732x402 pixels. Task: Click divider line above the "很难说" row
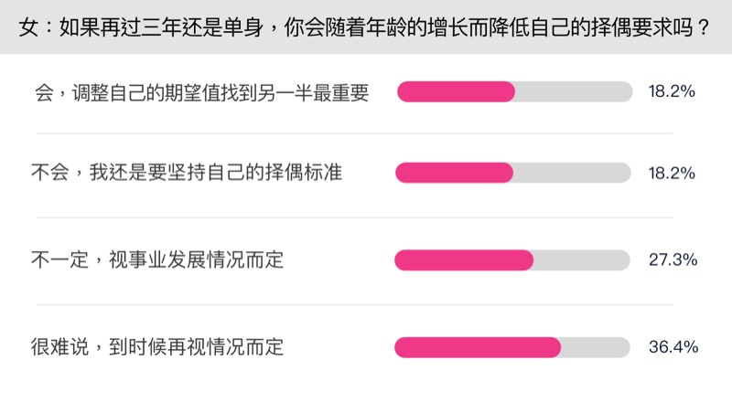[366, 305]
